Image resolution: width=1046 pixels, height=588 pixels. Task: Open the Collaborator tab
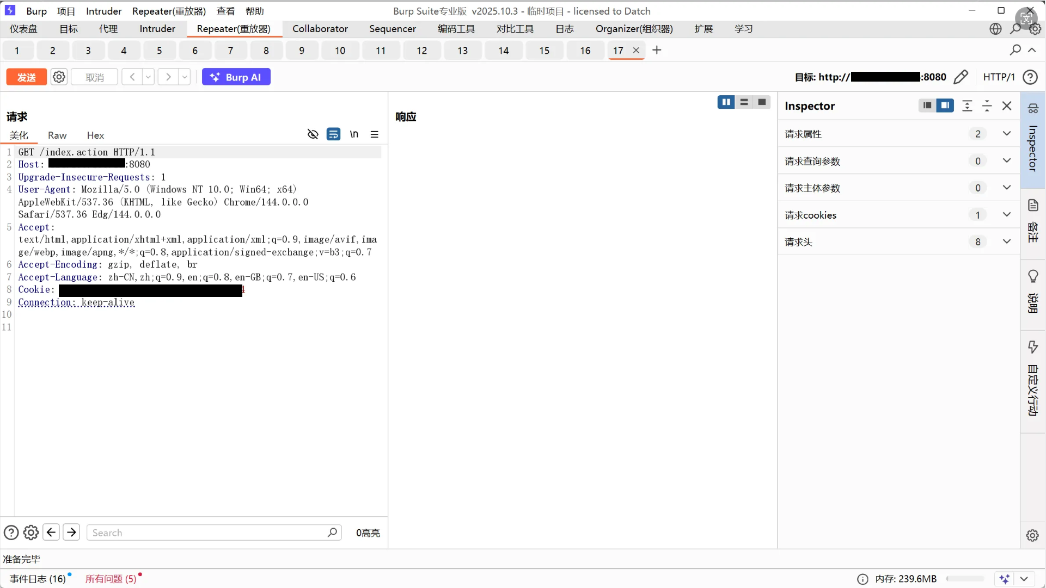point(320,29)
